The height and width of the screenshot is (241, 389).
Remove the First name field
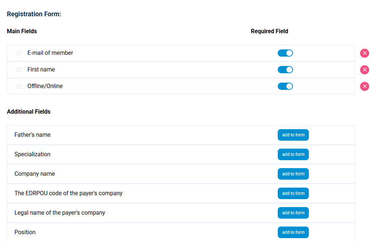364,70
